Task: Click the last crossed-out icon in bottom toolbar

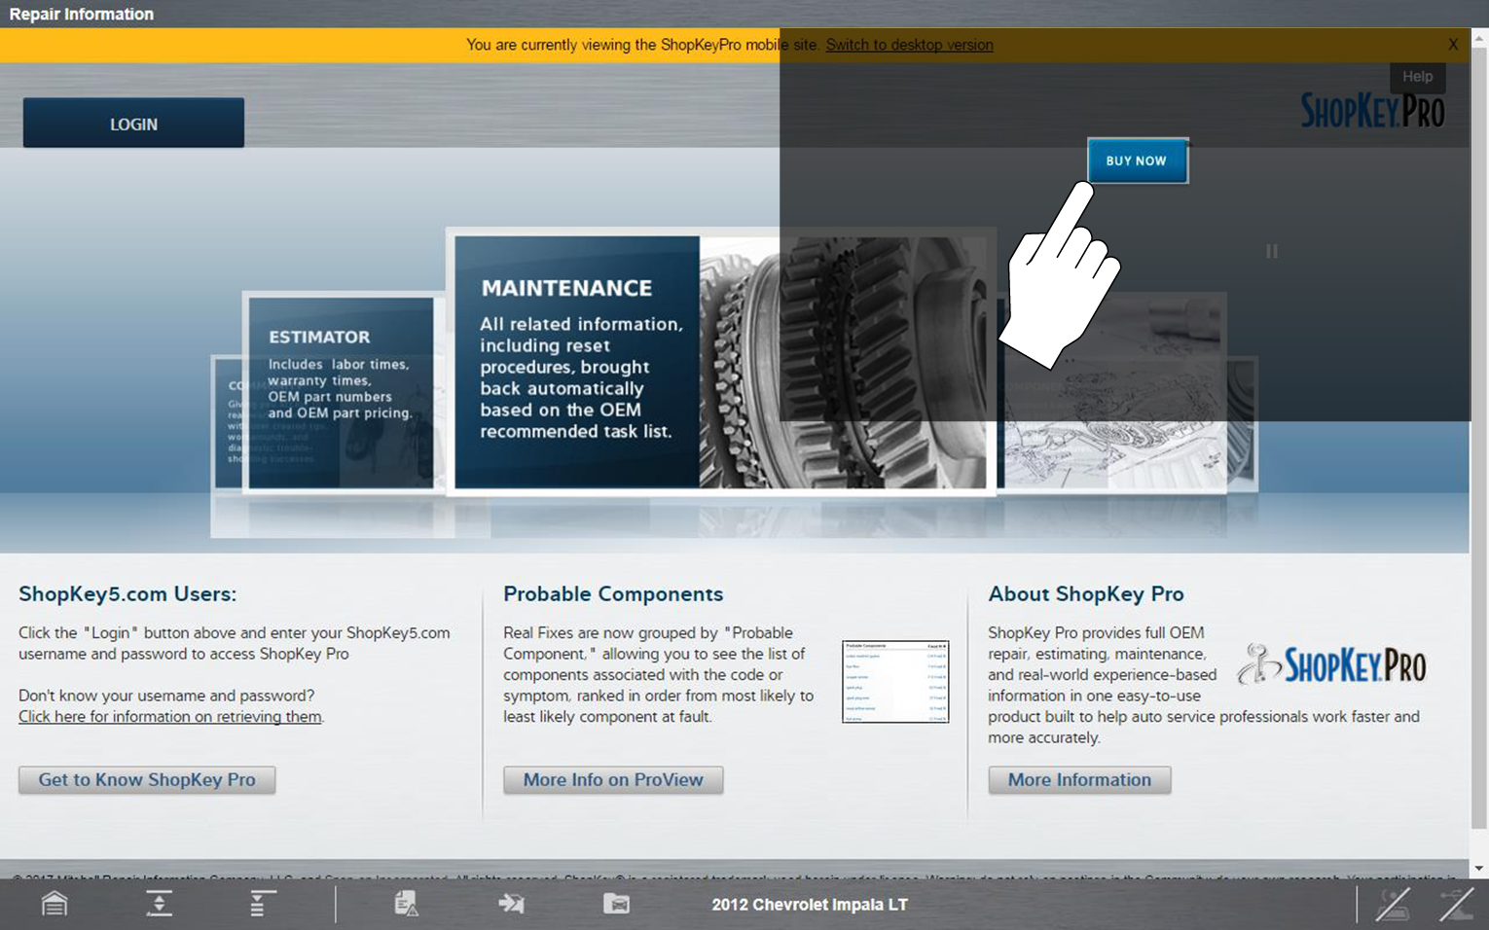Action: [1456, 904]
